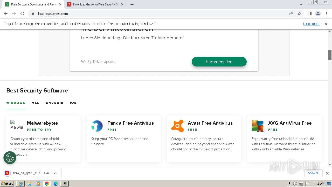The width and height of the screenshot is (332, 187).
Task: Open the Avast Free Antivirus title
Action: point(210,123)
